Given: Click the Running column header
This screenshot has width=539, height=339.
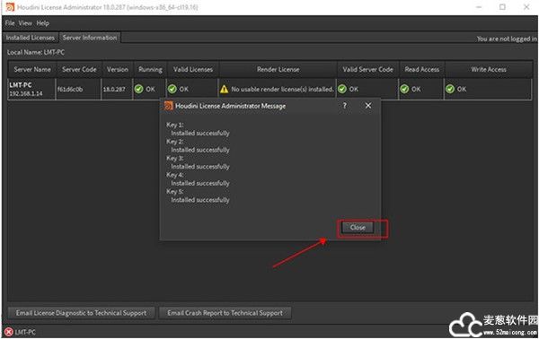Looking at the screenshot, I should [150, 69].
